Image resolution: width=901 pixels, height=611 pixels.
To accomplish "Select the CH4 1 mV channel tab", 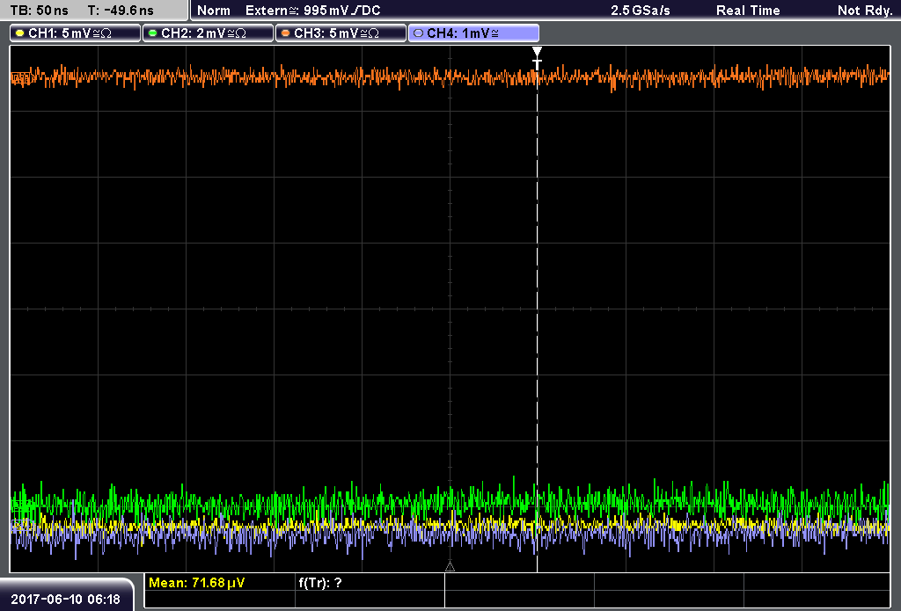I will [x=473, y=33].
